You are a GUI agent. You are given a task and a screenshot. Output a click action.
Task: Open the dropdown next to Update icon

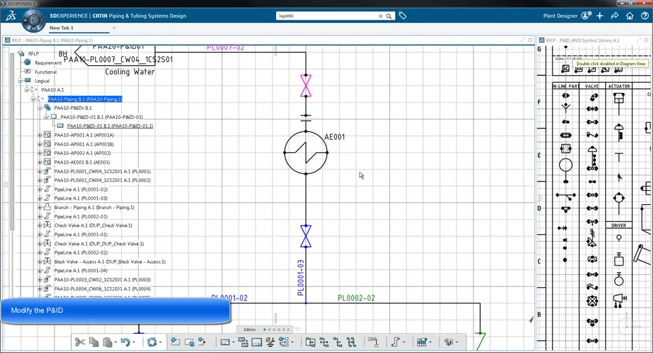[161, 342]
